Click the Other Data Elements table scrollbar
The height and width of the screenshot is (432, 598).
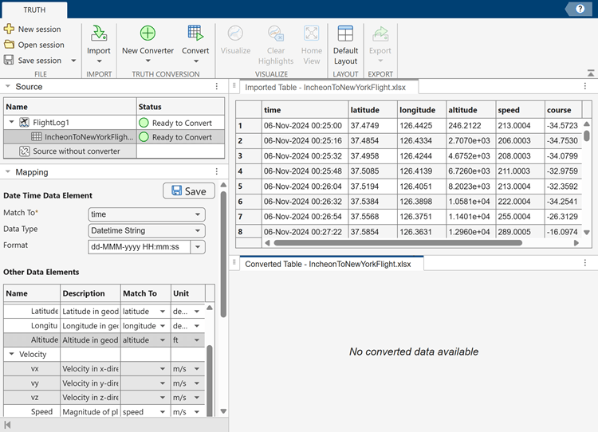(x=210, y=380)
